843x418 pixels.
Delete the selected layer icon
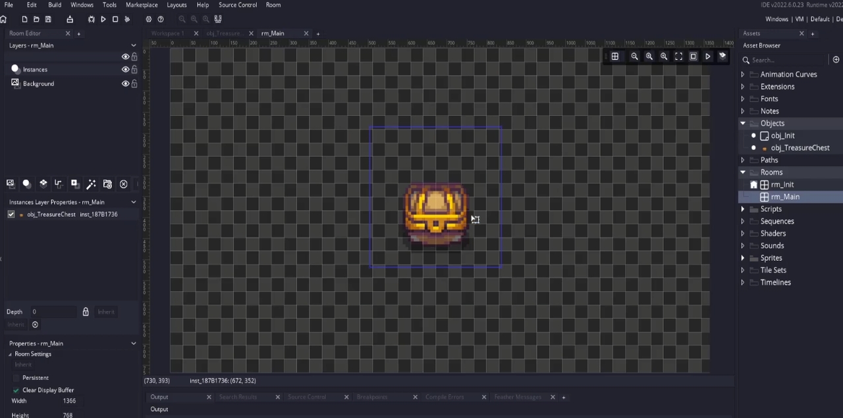tap(123, 184)
